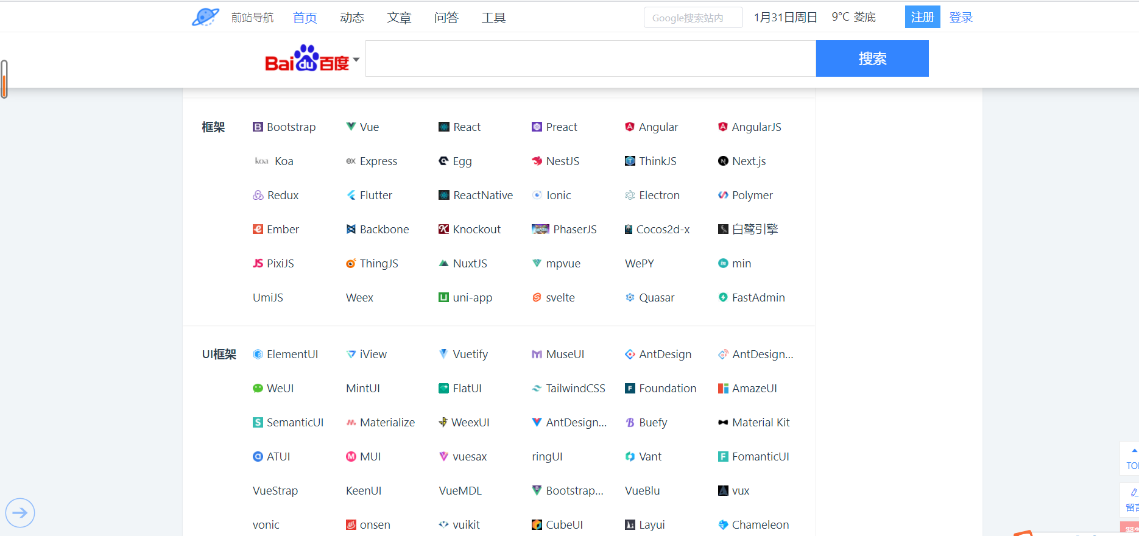Click the VueStrap text link

[x=275, y=490]
